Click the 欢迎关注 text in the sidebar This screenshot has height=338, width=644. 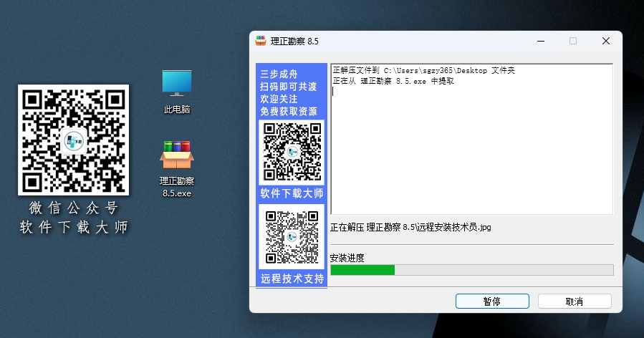click(279, 99)
